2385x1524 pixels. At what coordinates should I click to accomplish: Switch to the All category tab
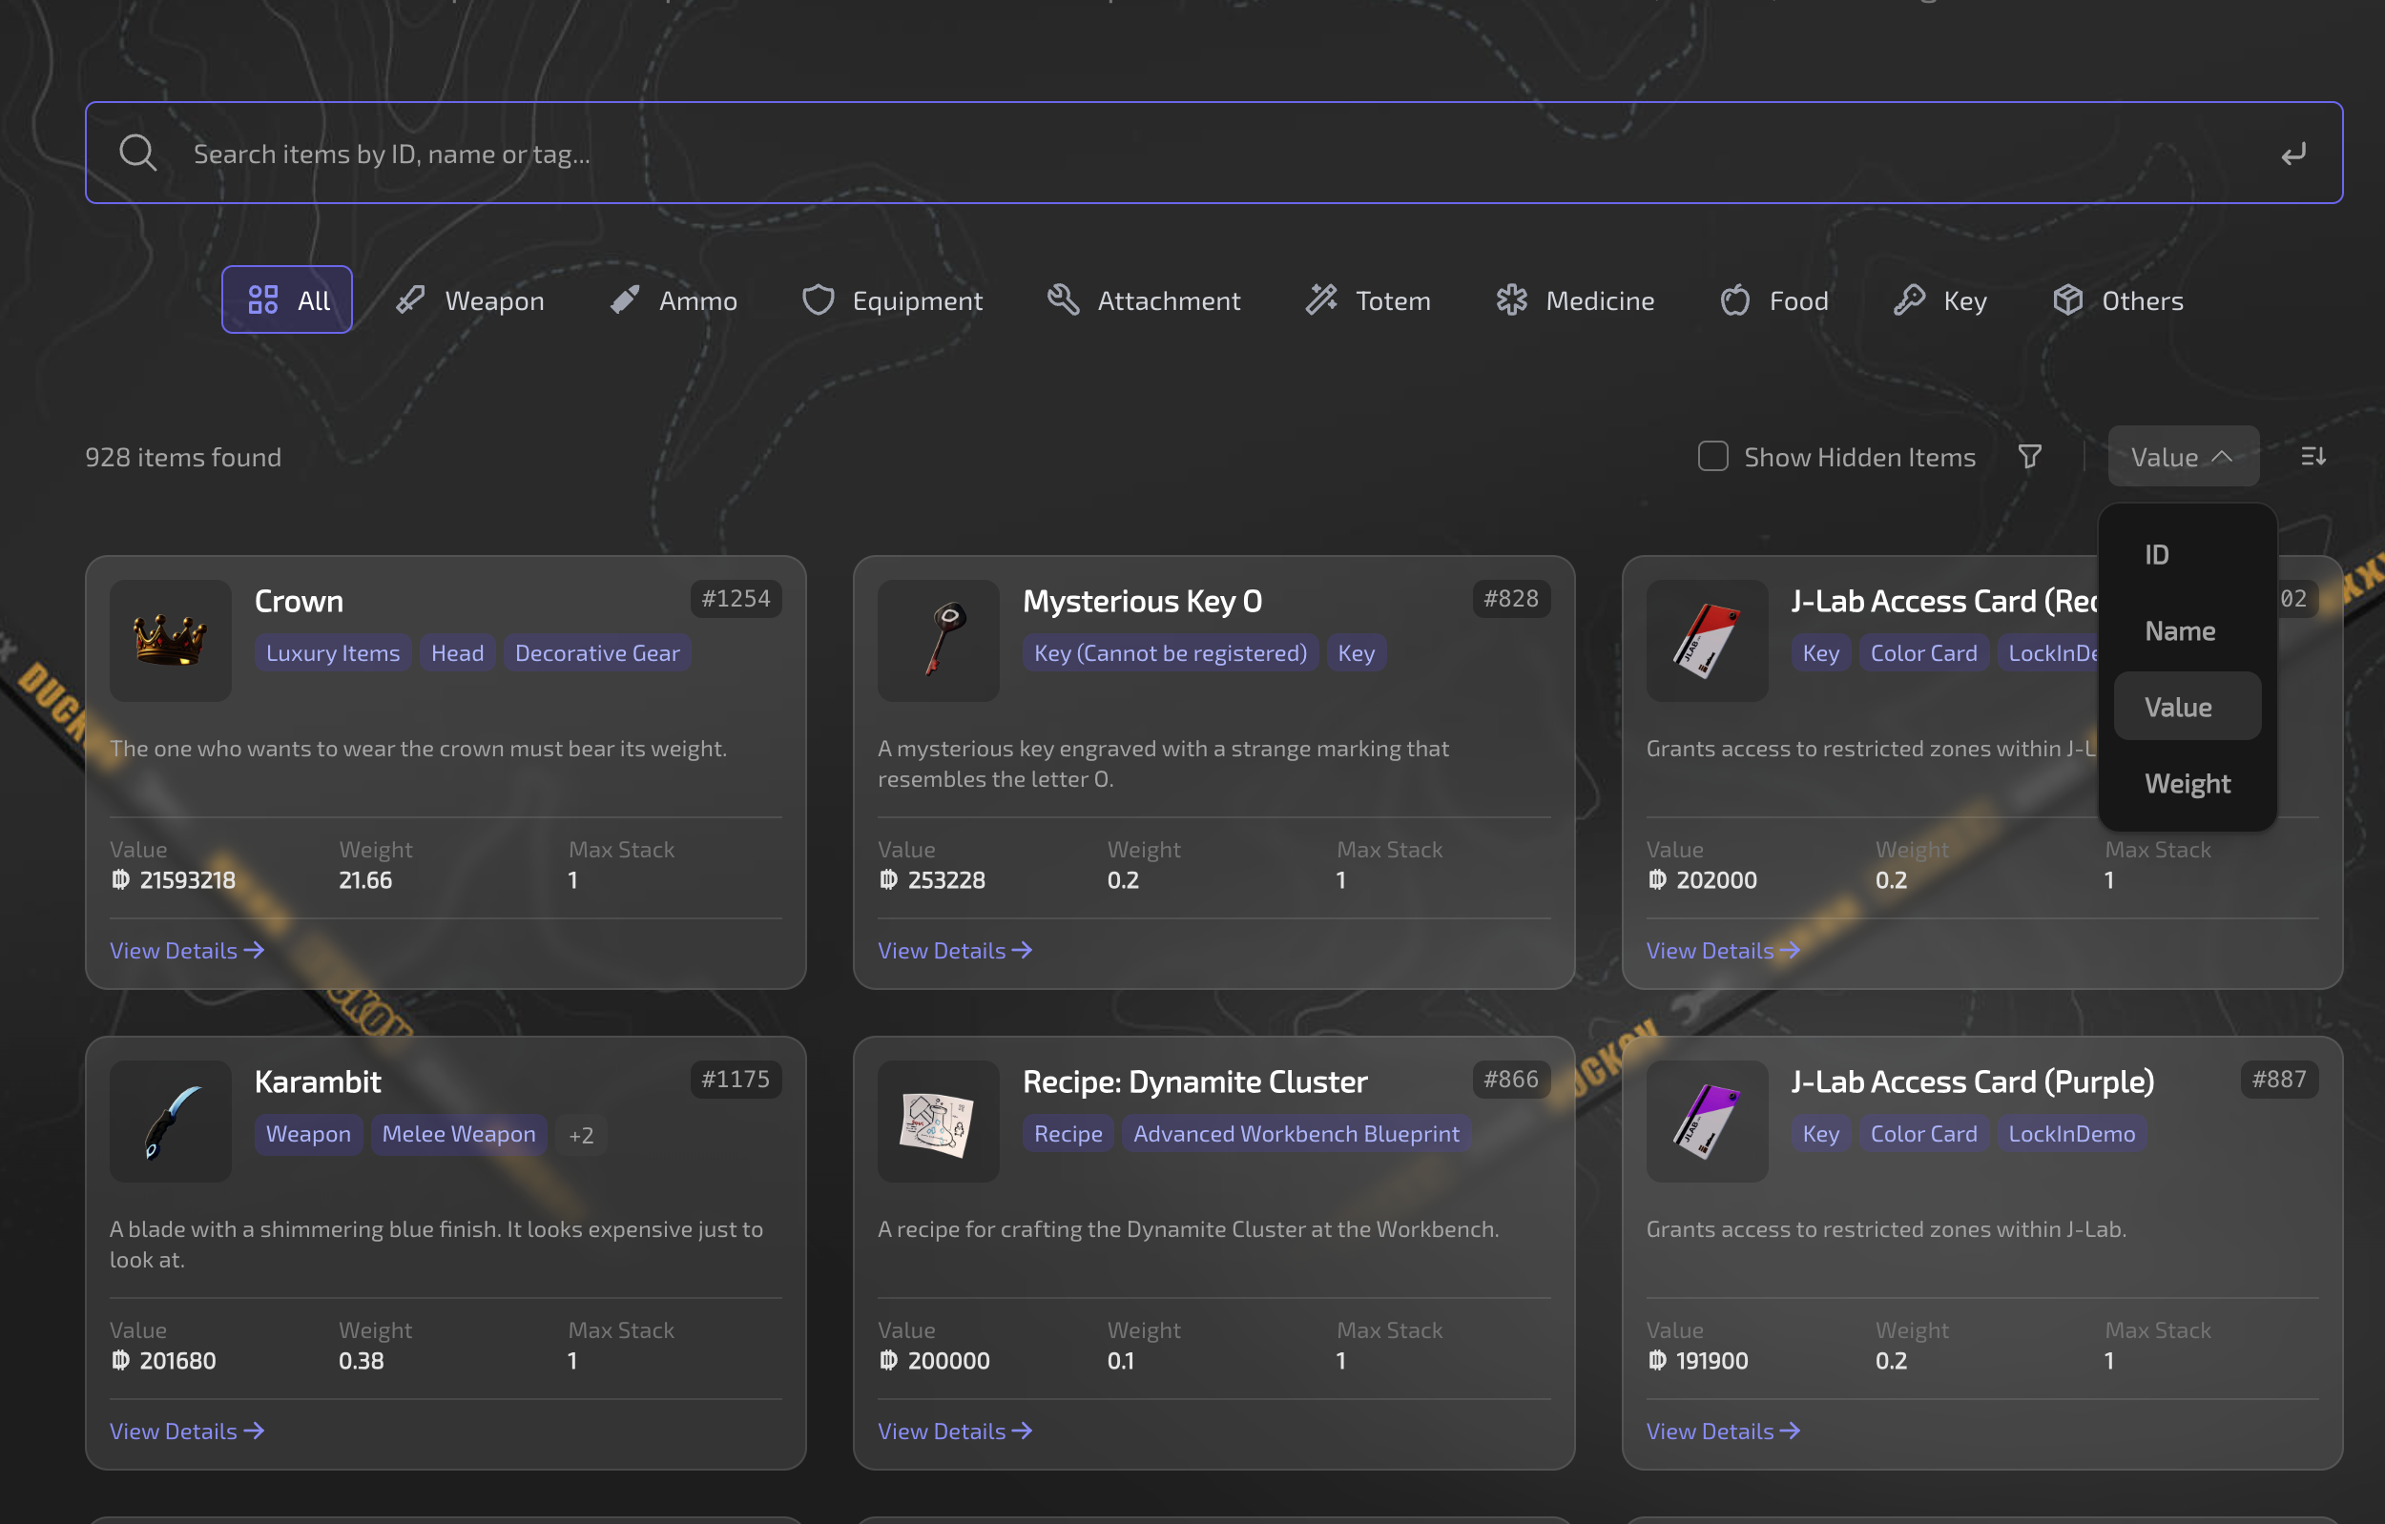[286, 299]
